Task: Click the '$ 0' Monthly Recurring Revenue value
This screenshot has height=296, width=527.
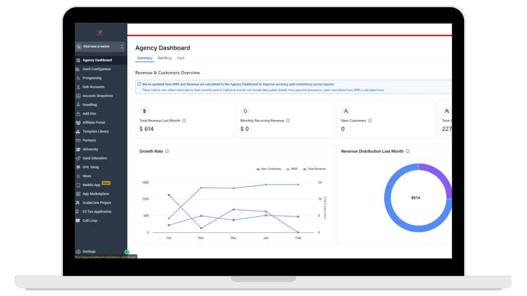Action: (245, 129)
